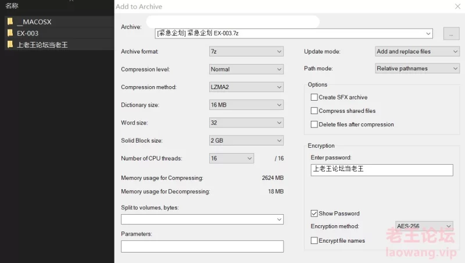Click the 名称 column header
The width and height of the screenshot is (465, 263).
12,6
